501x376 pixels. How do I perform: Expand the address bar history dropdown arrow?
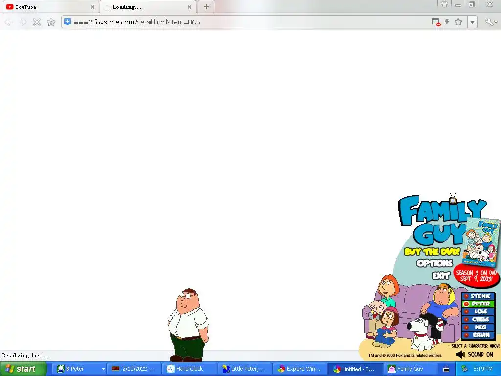pyautogui.click(x=472, y=22)
